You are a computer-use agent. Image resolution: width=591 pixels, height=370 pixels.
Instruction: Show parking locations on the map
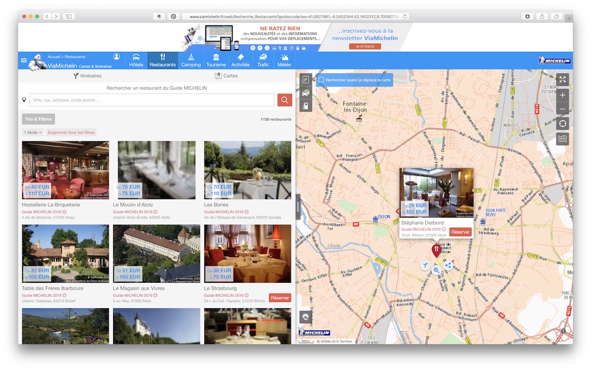click(306, 80)
